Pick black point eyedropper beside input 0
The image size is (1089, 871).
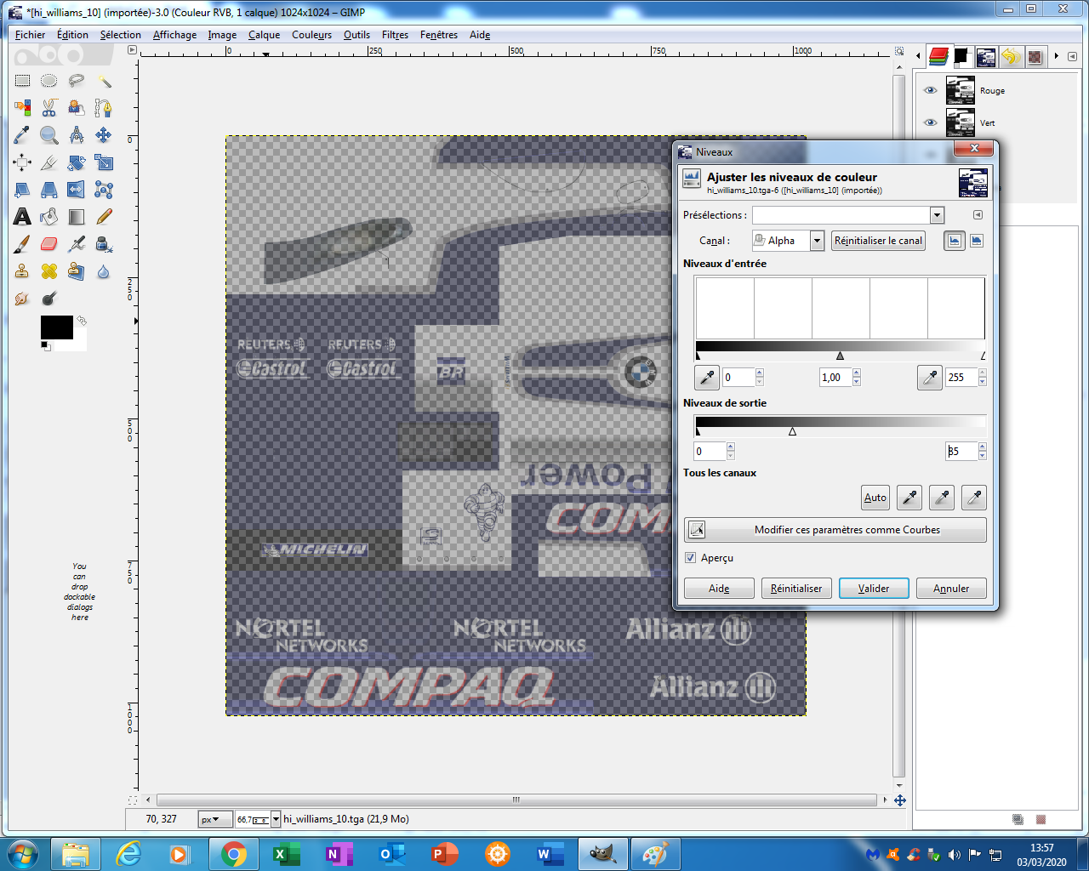tap(707, 377)
